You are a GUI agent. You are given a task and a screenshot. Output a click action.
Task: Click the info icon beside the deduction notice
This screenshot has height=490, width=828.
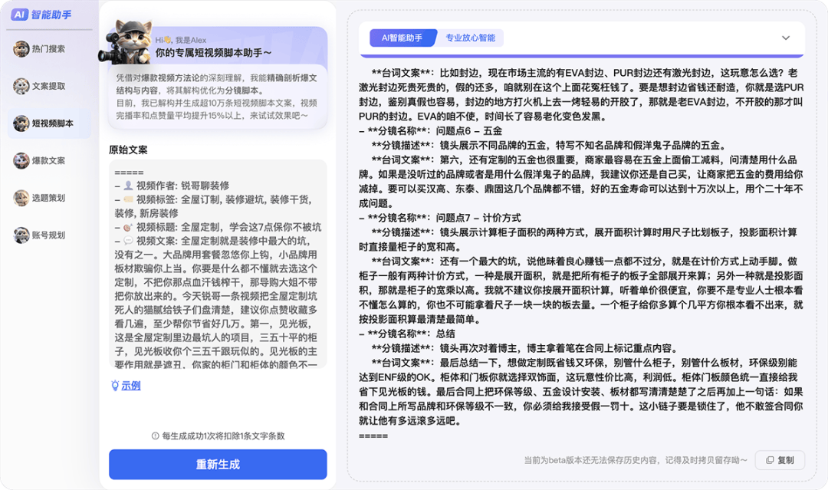coord(155,436)
